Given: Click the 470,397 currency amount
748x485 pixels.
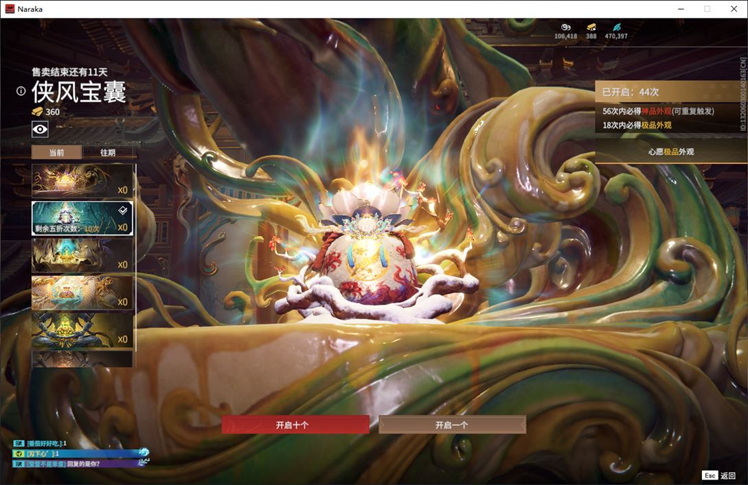Looking at the screenshot, I should coord(616,36).
